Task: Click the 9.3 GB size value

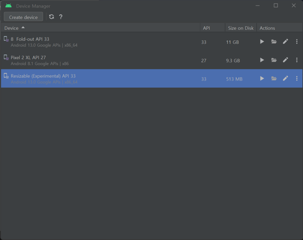Action: tap(233, 60)
